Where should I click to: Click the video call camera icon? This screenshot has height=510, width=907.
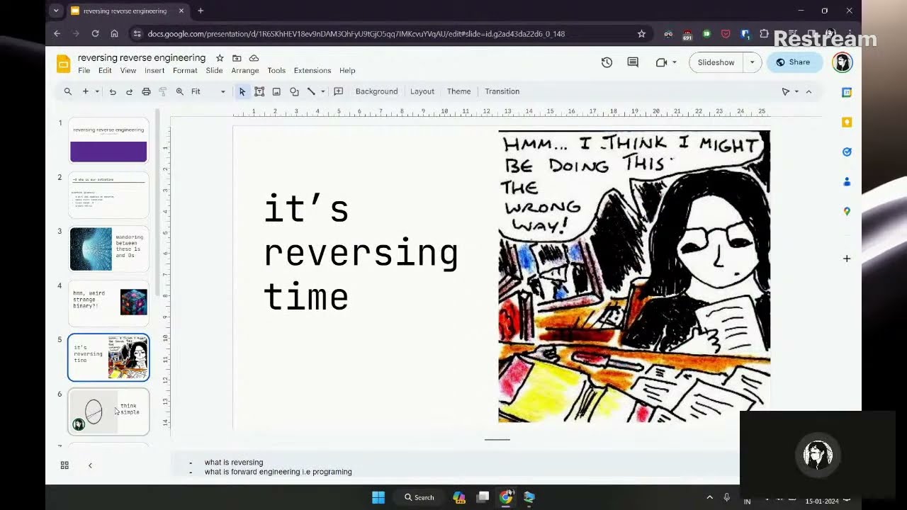tap(661, 62)
